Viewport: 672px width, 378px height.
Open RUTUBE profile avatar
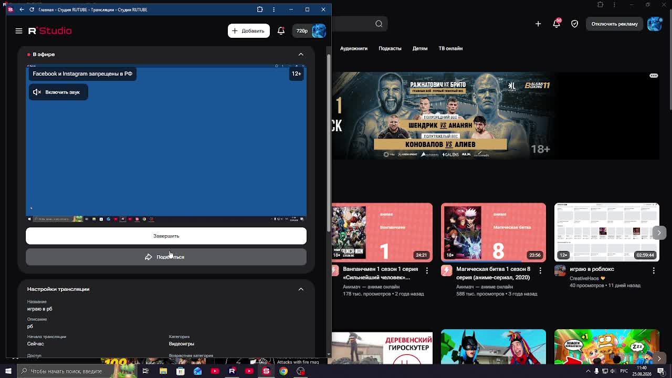[x=655, y=24]
